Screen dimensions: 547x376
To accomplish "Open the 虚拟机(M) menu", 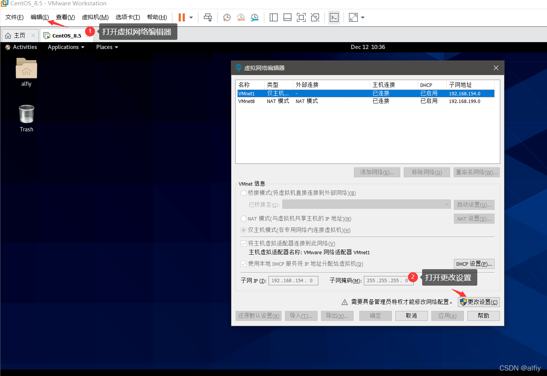I will [95, 17].
